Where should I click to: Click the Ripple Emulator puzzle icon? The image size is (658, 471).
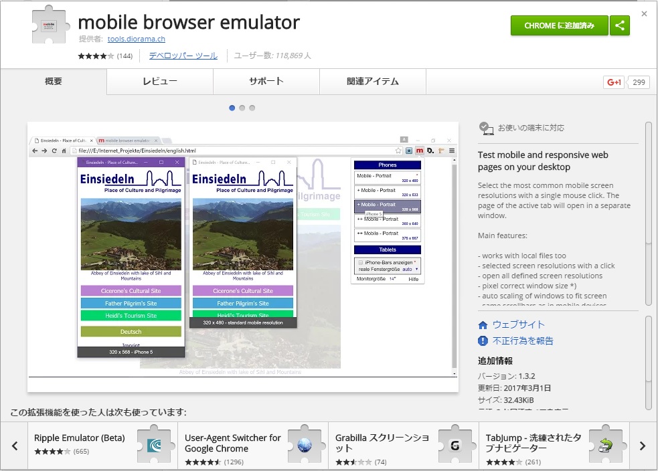pyautogui.click(x=155, y=445)
